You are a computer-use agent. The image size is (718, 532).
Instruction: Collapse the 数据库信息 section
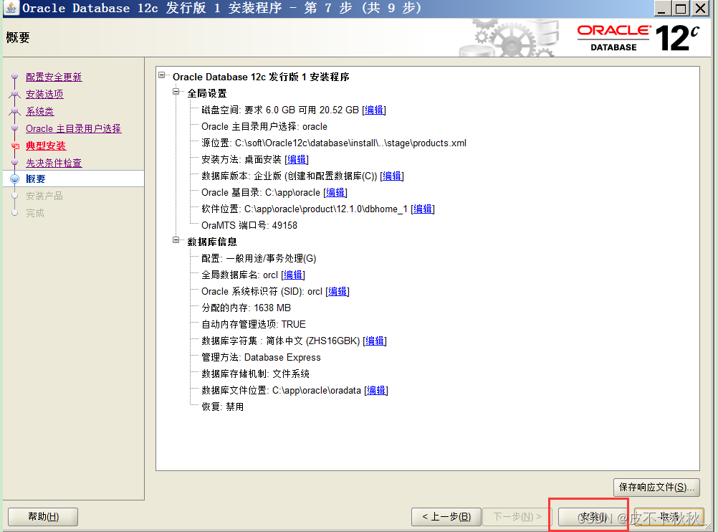point(176,239)
